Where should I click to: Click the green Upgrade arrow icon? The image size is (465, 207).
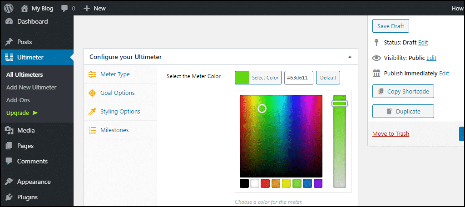[35, 113]
